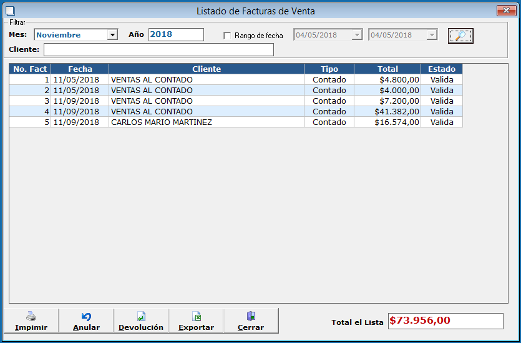Click the Devolución document button

(141, 321)
